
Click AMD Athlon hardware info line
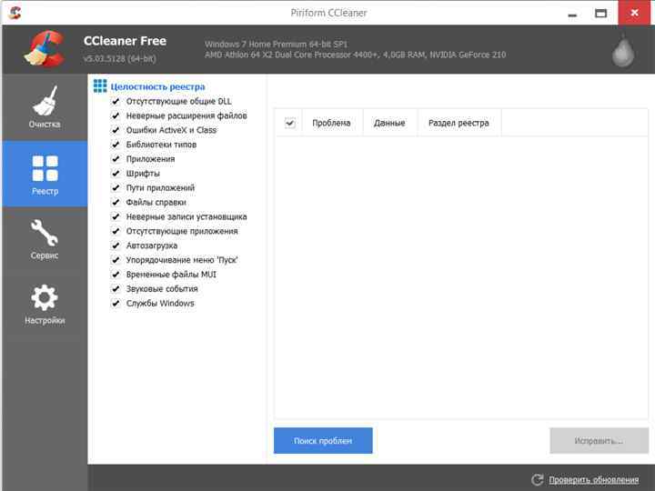[x=355, y=55]
